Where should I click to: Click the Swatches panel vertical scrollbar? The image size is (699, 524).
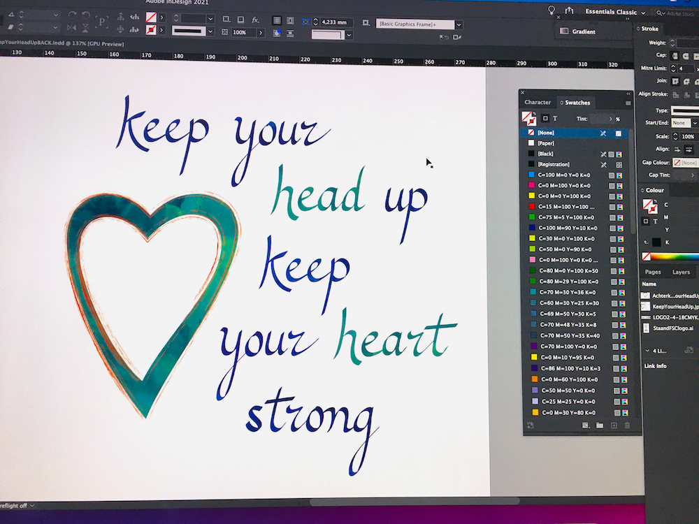tap(631, 182)
